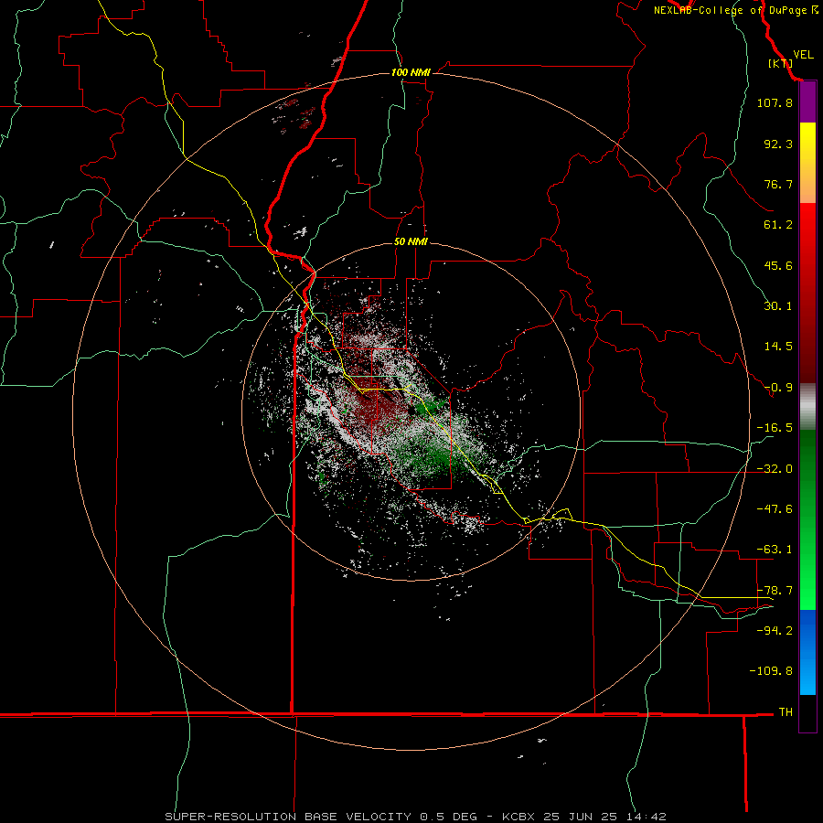
Task: Select the 61.2 value on velocity scale
Action: click(778, 225)
